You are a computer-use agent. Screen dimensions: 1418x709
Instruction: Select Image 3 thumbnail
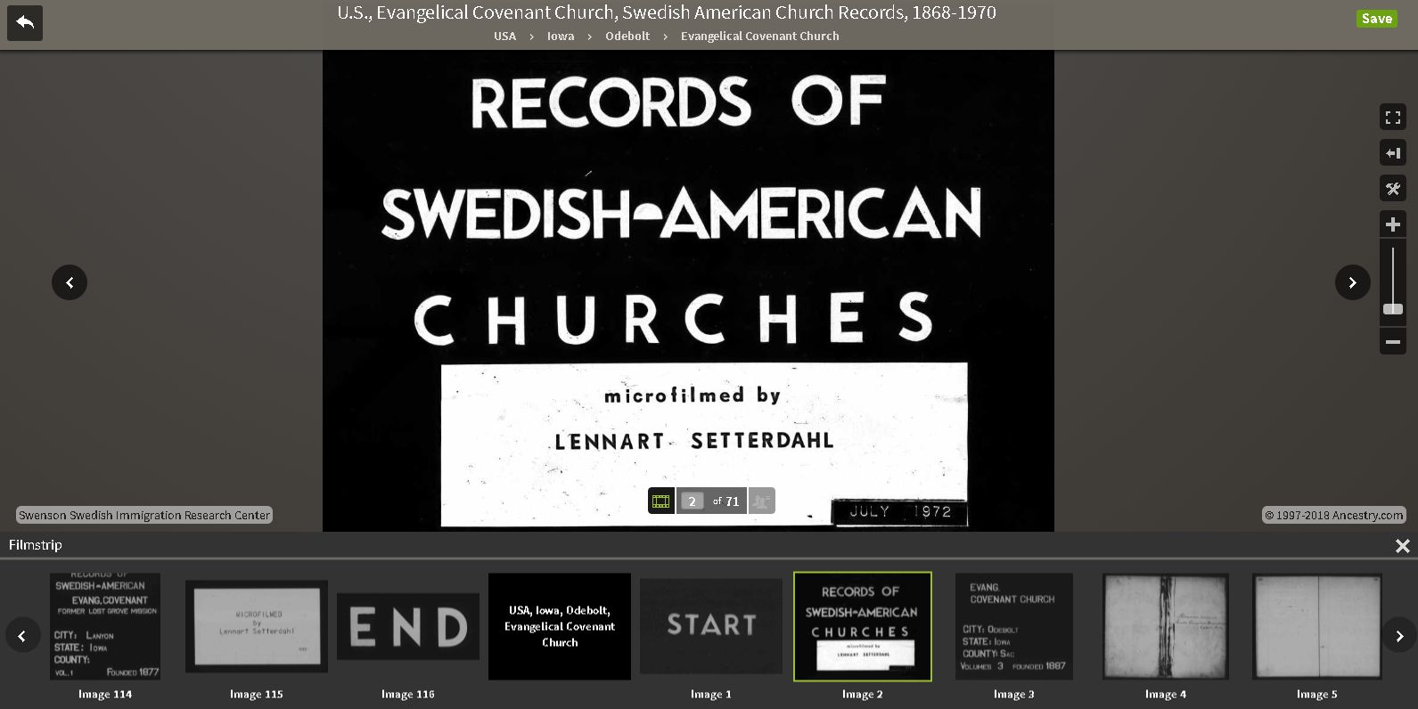point(1014,626)
